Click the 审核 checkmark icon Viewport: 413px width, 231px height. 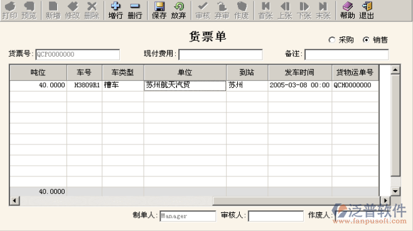coord(203,6)
